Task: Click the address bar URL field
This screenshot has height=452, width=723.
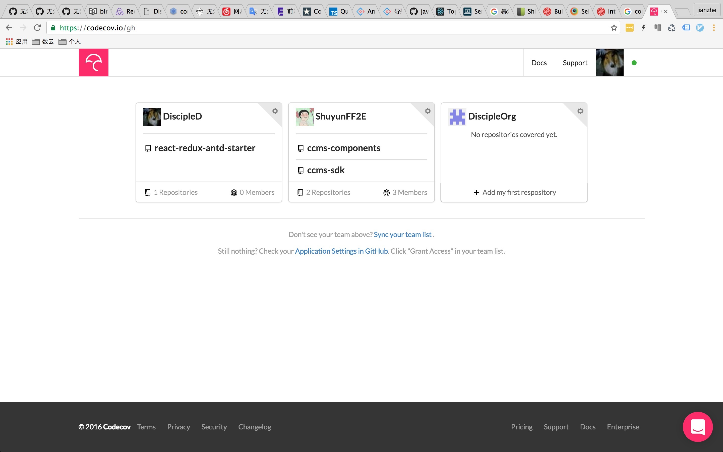Action: click(333, 28)
